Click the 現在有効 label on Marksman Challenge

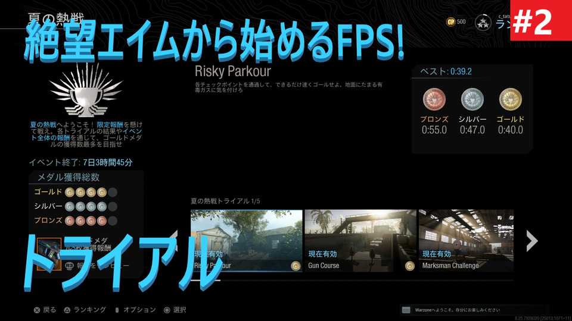[437, 254]
